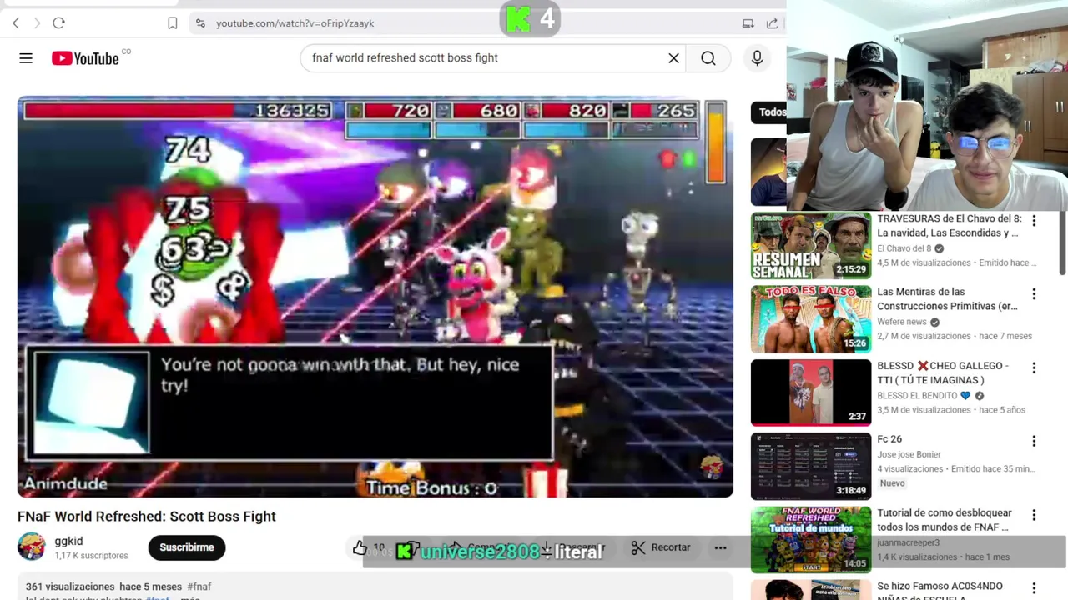1068x600 pixels.
Task: Open more actions three-dot button under video
Action: click(x=720, y=547)
